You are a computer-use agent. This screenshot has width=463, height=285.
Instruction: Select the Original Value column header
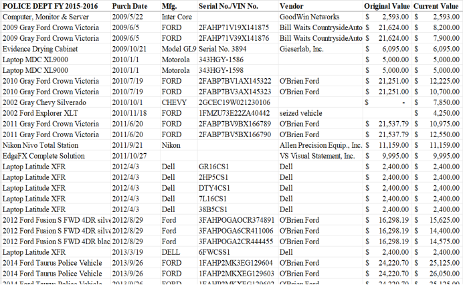[x=386, y=6]
